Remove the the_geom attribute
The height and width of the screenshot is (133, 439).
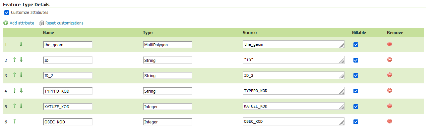click(x=390, y=44)
